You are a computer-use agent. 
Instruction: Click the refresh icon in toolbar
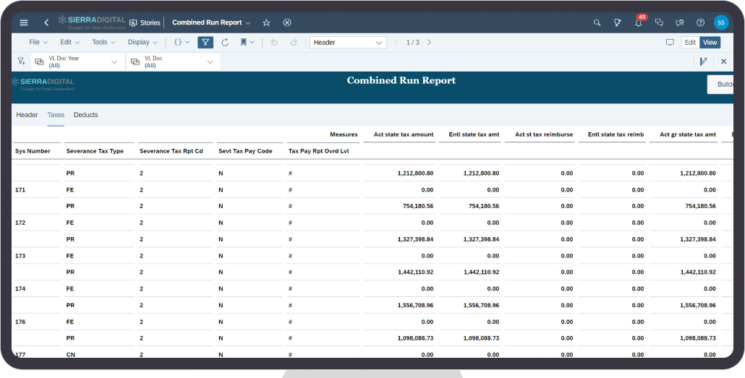tap(225, 43)
